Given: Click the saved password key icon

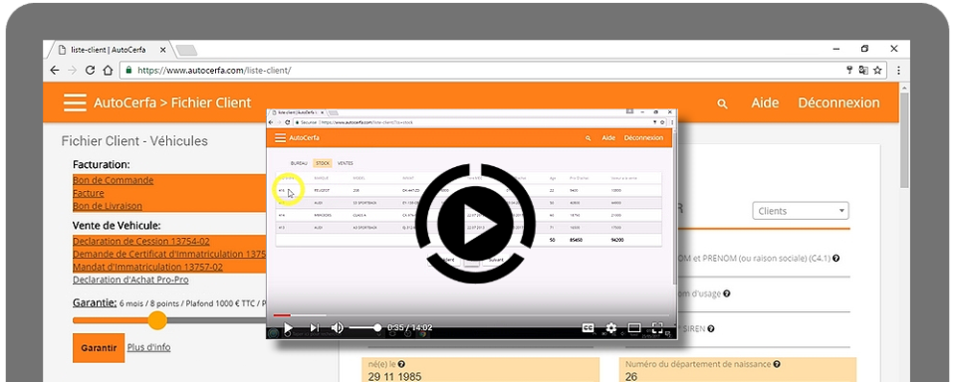Looking at the screenshot, I should (x=849, y=70).
